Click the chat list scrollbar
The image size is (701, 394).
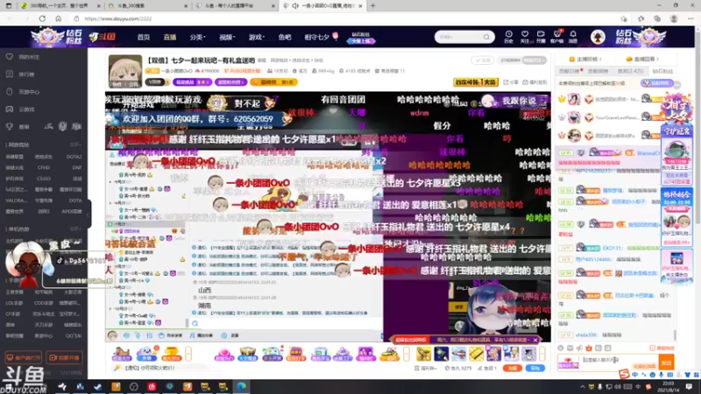coord(675,334)
